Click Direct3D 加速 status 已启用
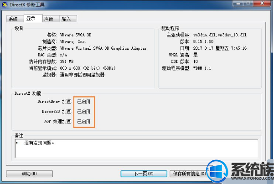This screenshot has height=184, width=274. click(84, 112)
